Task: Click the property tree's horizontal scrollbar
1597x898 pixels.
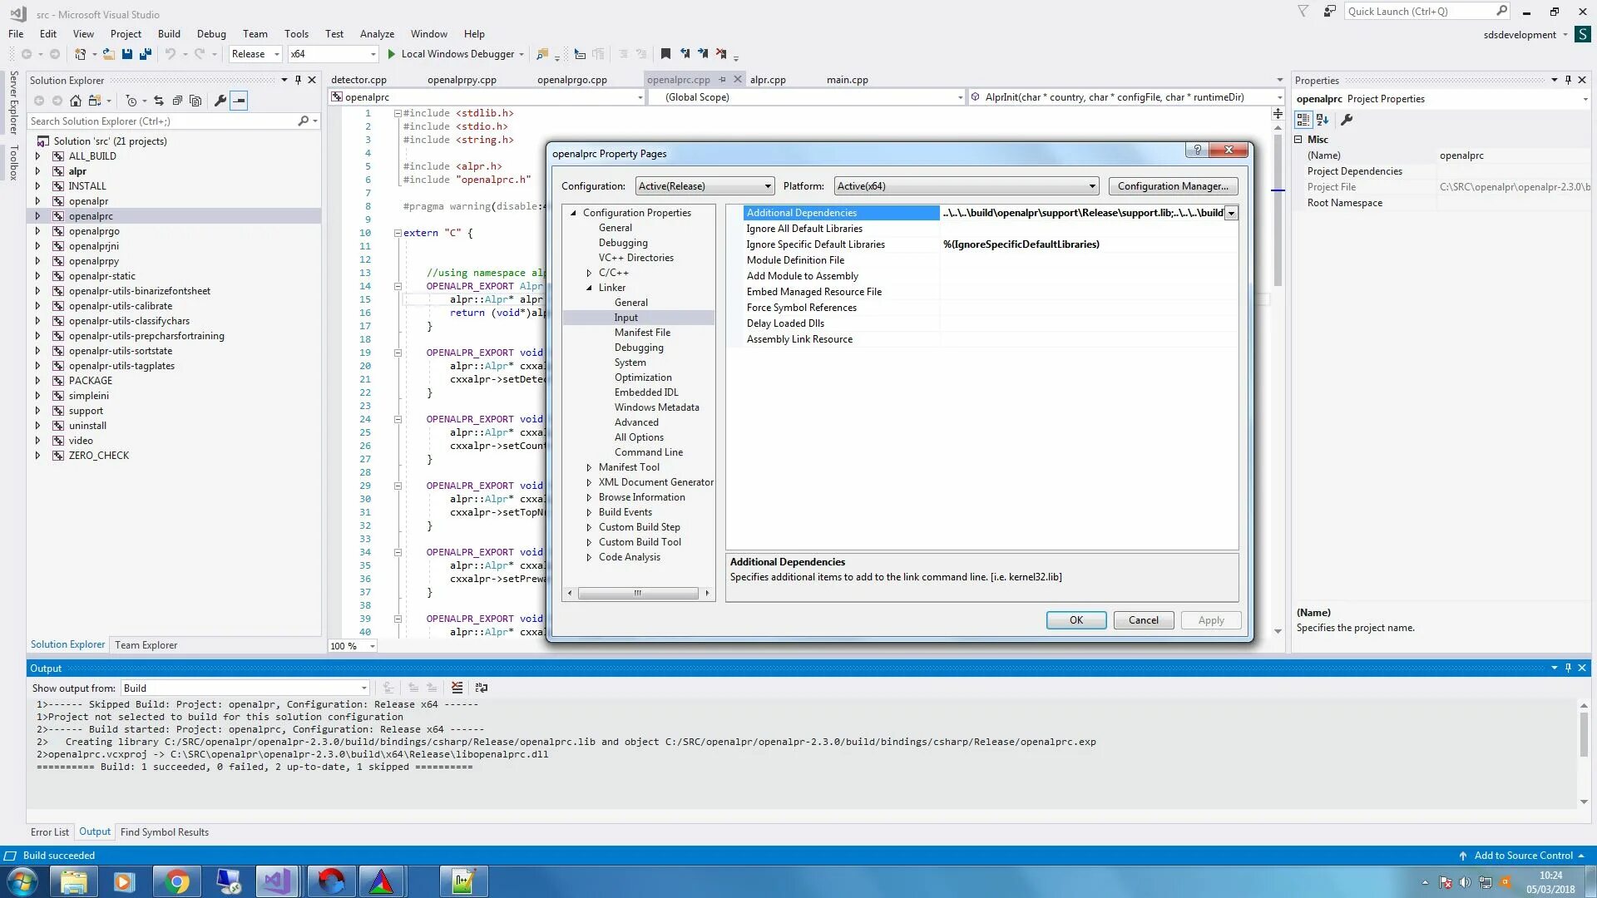Action: point(638,593)
